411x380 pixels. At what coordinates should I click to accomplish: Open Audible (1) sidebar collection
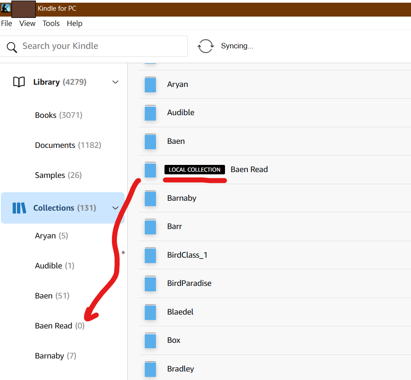click(55, 266)
